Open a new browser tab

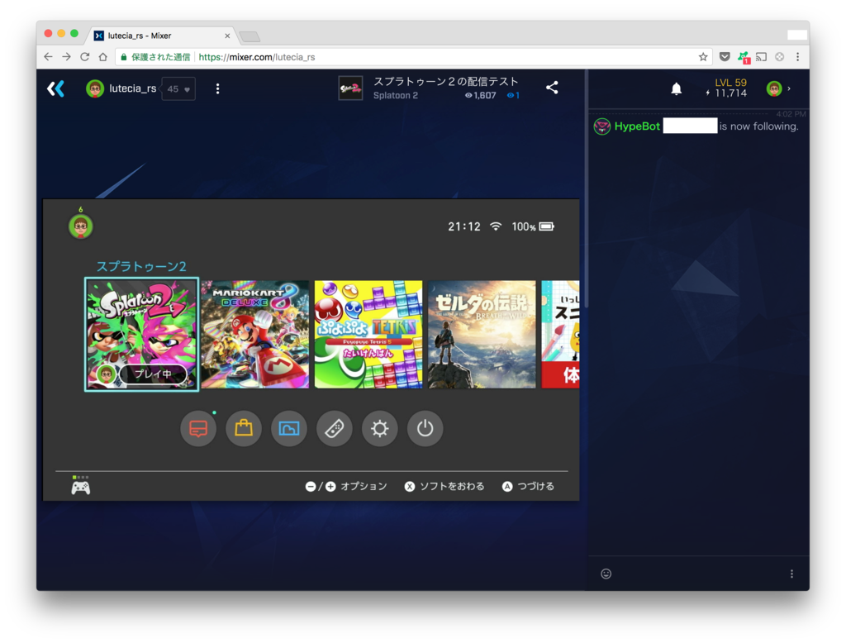coord(250,36)
